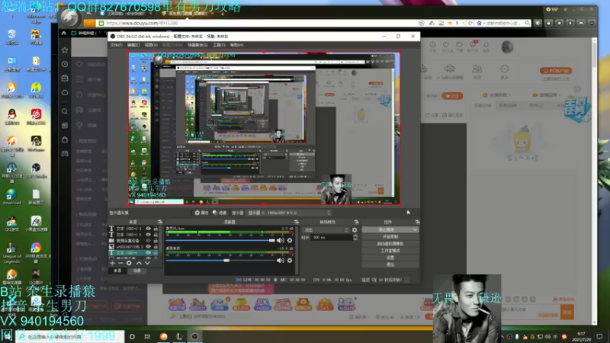Toggle lock on 文本 (GDI+) 2 source
The height and width of the screenshot is (343, 610).
(x=156, y=235)
